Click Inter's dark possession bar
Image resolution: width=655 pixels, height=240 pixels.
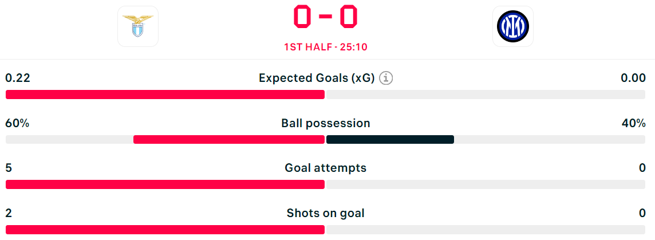tap(390, 140)
